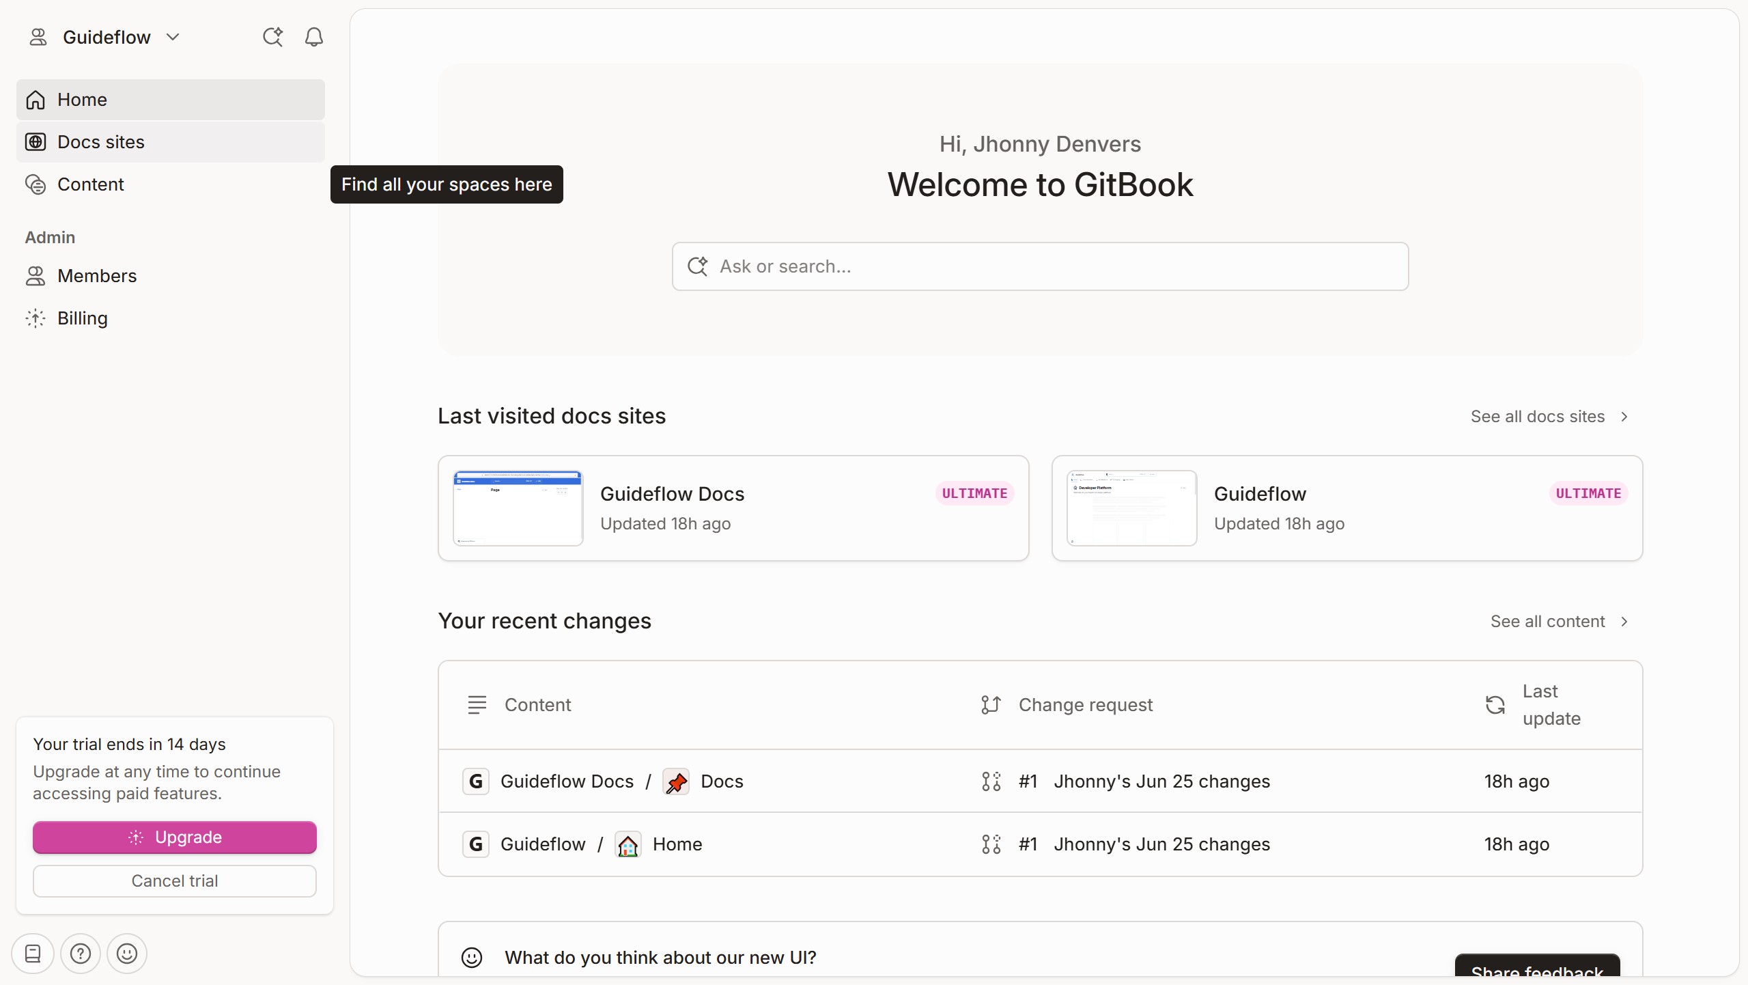Viewport: 1748px width, 985px height.
Task: Click the search sparkle icon inside search box
Action: (x=698, y=266)
